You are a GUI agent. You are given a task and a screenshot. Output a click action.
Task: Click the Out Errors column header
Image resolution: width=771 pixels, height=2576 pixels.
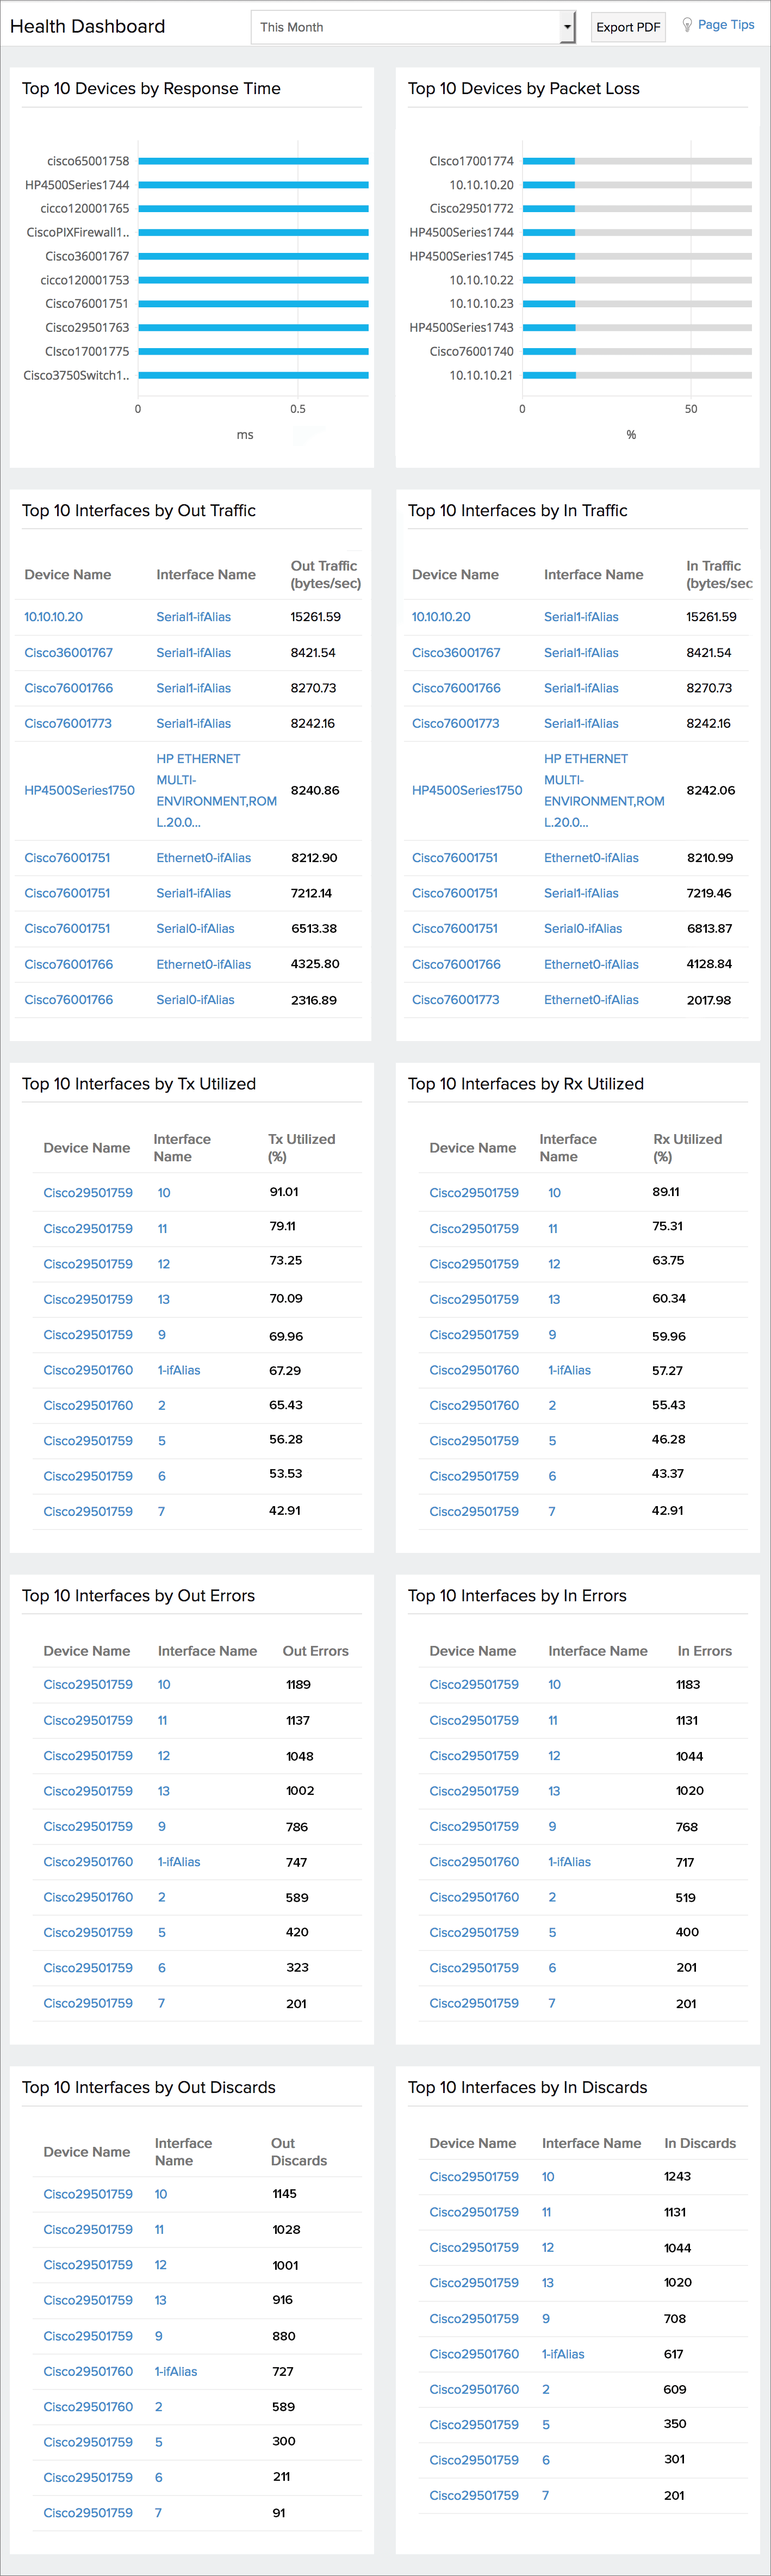[x=316, y=1651]
